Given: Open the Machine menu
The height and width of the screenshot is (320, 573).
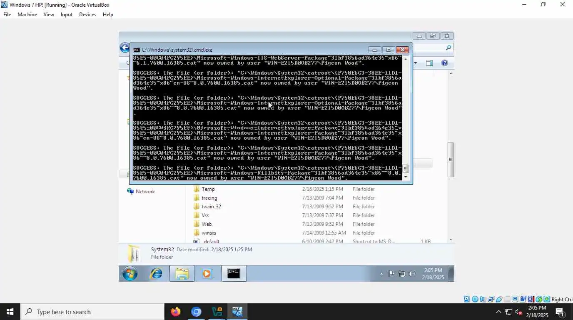Looking at the screenshot, I should pyautogui.click(x=27, y=15).
